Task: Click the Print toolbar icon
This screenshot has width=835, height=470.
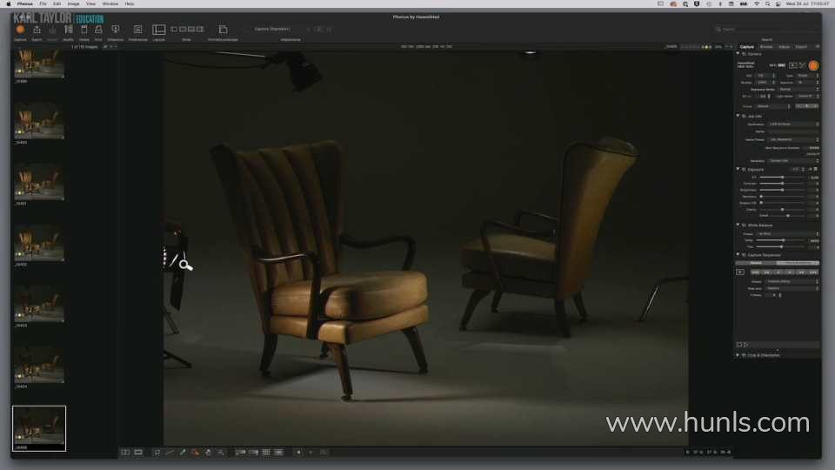Action: (x=98, y=30)
